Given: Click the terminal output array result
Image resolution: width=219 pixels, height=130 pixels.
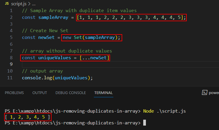Looking at the screenshot, I should [28, 117].
